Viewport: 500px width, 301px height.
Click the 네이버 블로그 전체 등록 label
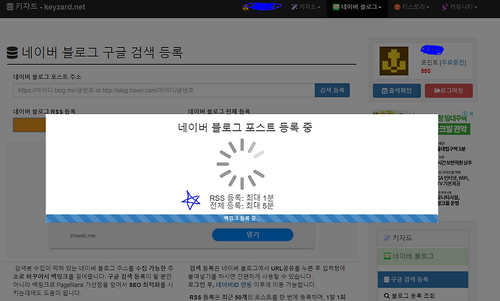[219, 111]
